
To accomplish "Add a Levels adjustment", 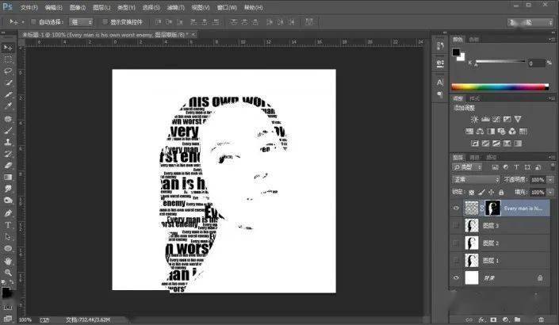I will click(485, 119).
